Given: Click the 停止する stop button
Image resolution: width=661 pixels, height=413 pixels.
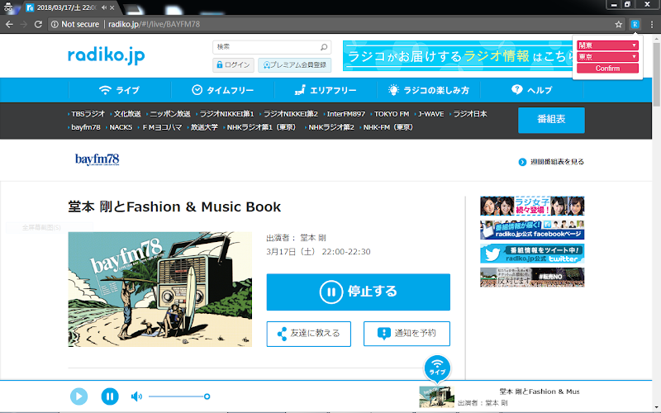Looking at the screenshot, I should click(359, 292).
